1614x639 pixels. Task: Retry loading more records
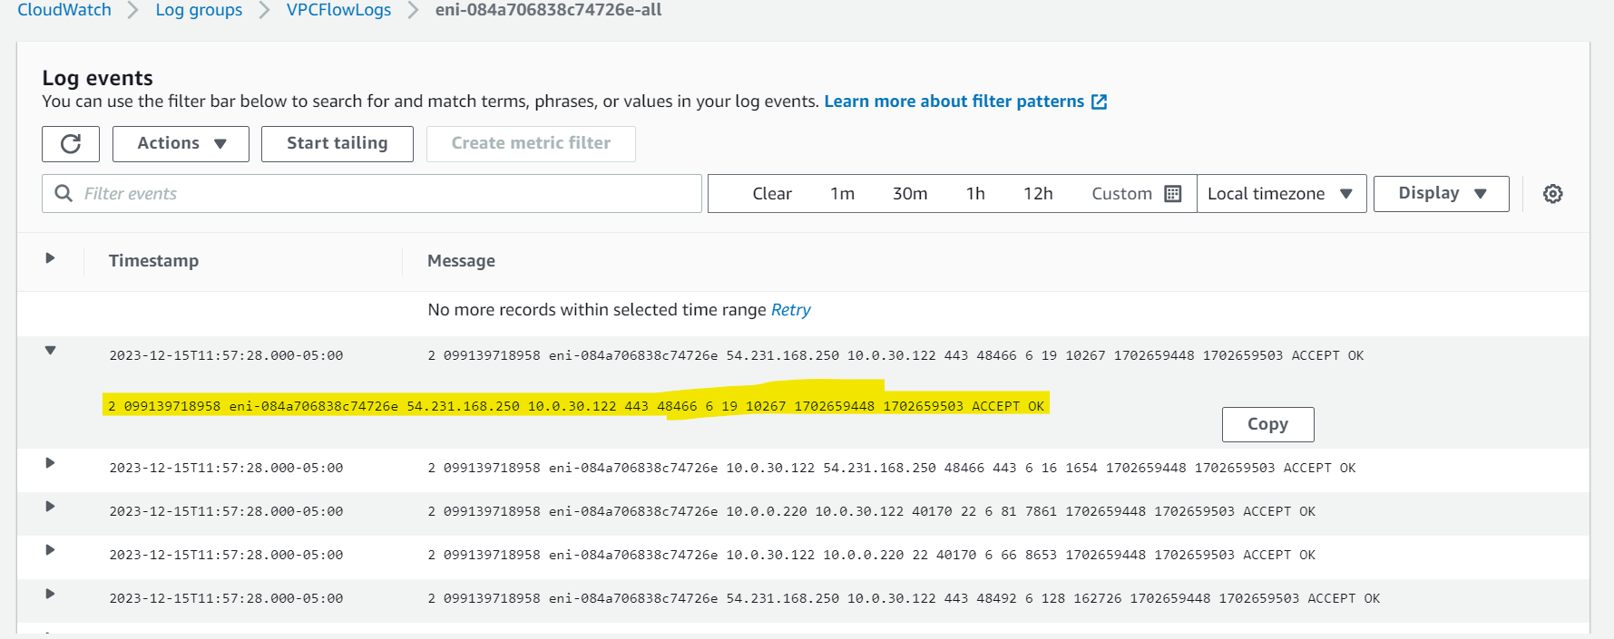click(790, 310)
